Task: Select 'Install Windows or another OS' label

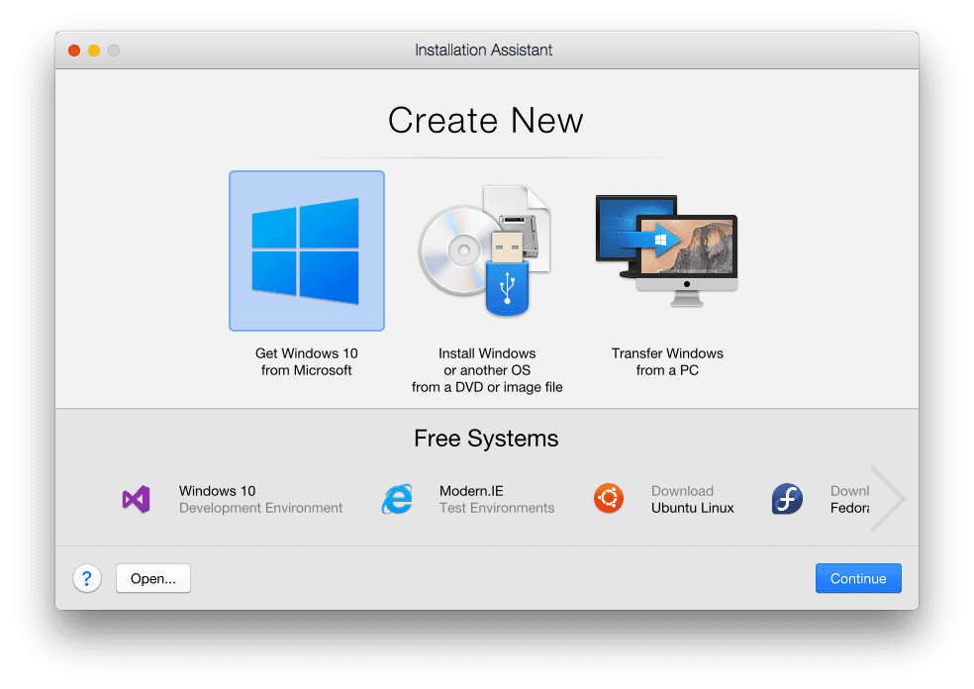Action: [487, 370]
